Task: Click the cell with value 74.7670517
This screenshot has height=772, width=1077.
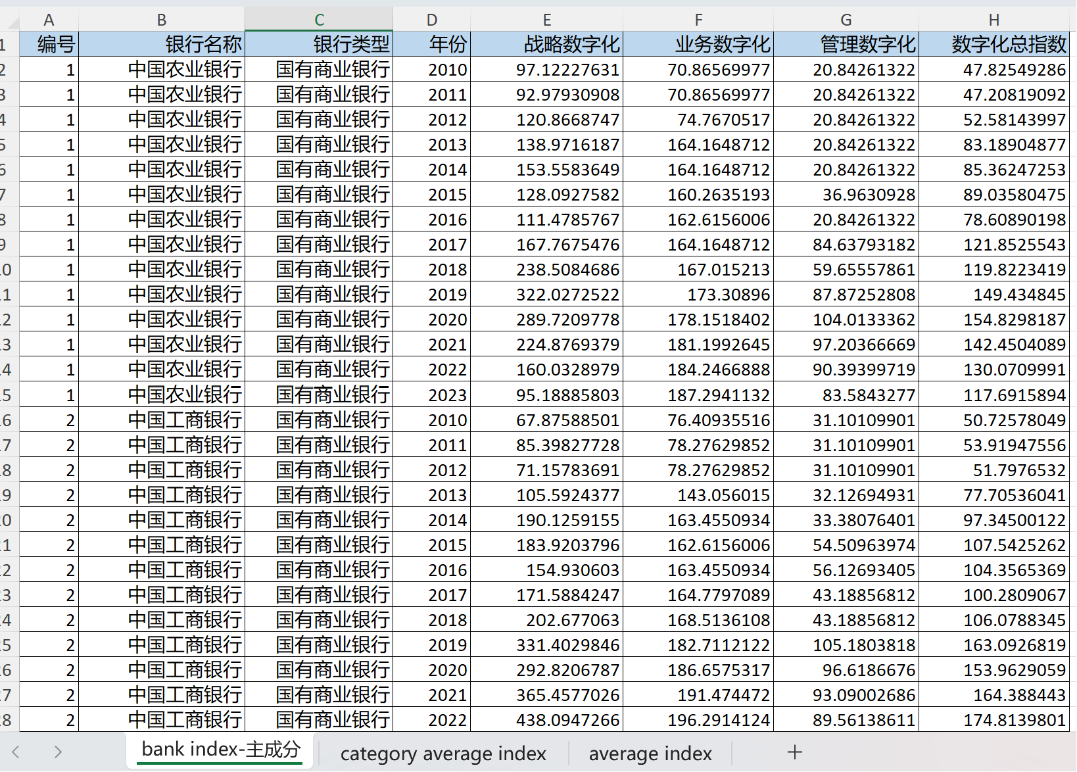Action: [698, 119]
